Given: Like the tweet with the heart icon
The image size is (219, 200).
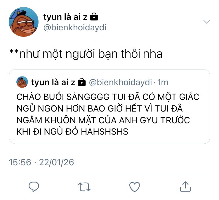Looking at the screenshot, I should coord(135,187).
